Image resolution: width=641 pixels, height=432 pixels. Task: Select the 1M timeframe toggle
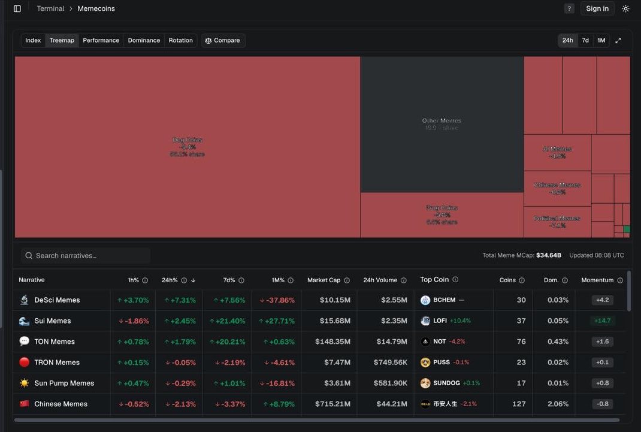[x=601, y=41]
